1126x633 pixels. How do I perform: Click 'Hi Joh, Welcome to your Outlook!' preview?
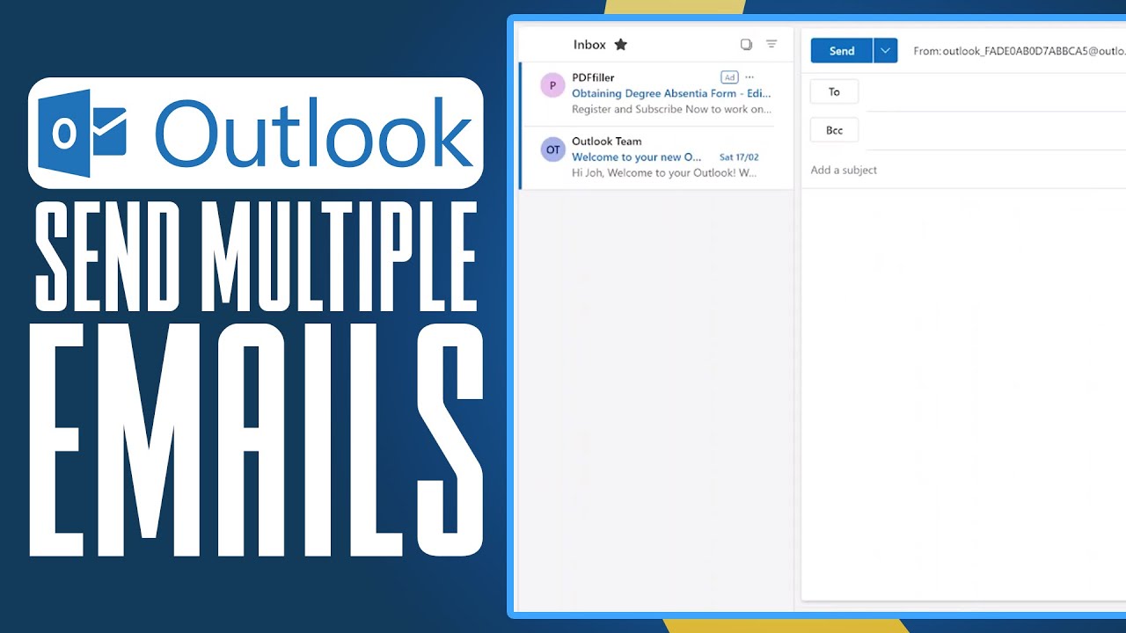664,173
